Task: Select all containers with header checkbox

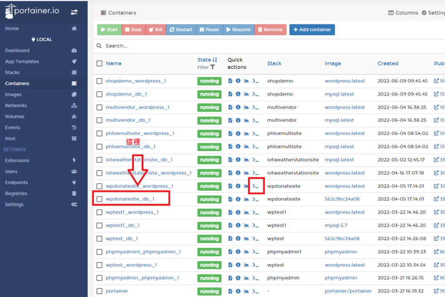Action: 100,63
